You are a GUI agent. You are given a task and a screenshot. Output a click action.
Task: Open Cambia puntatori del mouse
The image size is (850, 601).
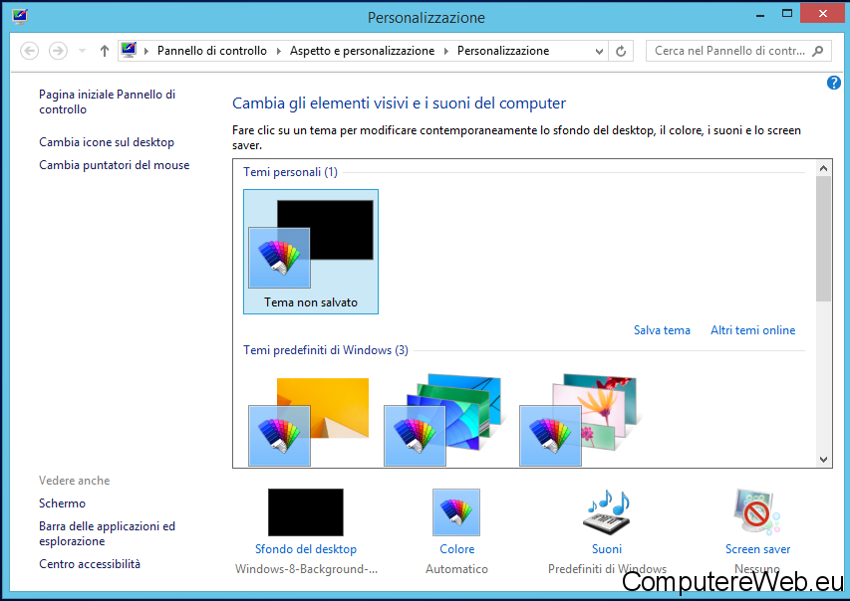[115, 165]
